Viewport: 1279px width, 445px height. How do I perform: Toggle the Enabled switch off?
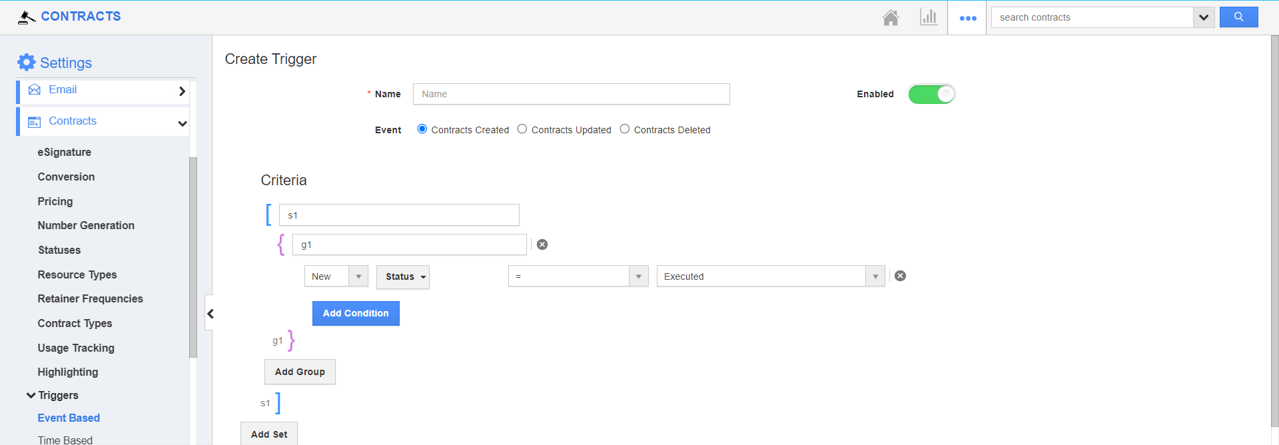931,94
